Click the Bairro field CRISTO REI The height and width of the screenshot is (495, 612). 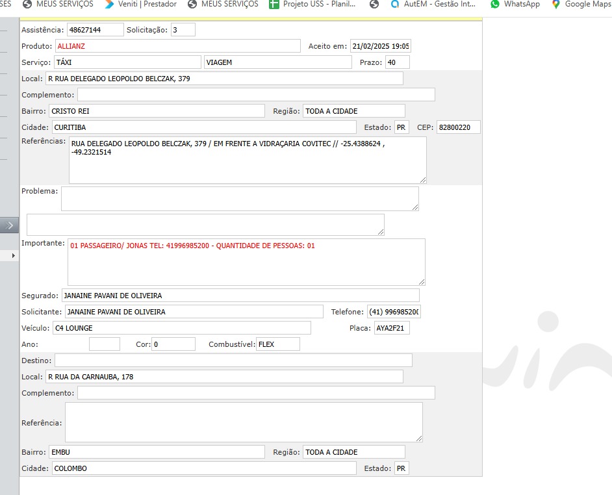(x=157, y=111)
